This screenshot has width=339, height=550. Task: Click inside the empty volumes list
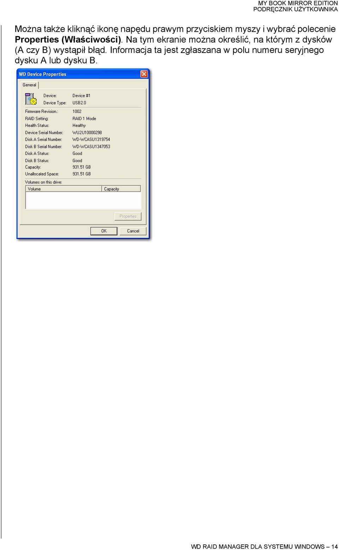[x=83, y=201]
